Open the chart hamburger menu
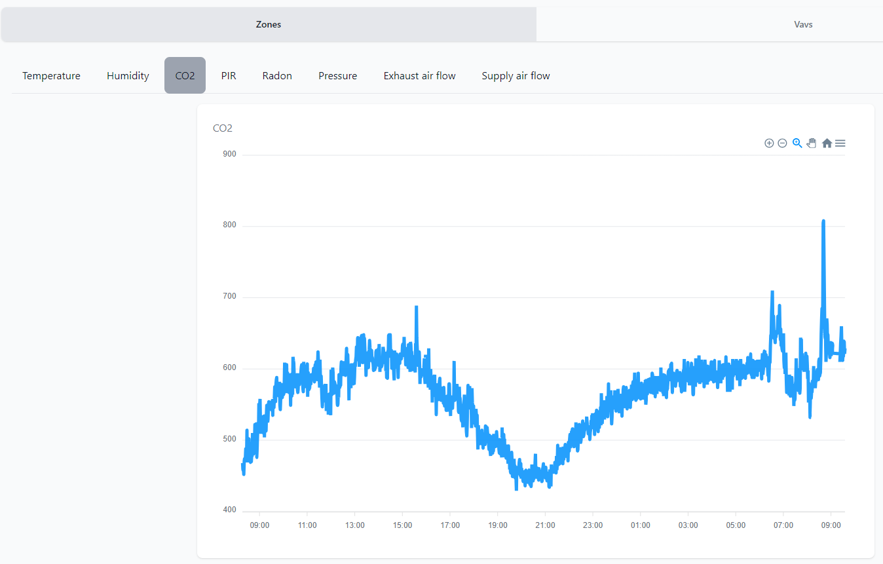 (840, 143)
